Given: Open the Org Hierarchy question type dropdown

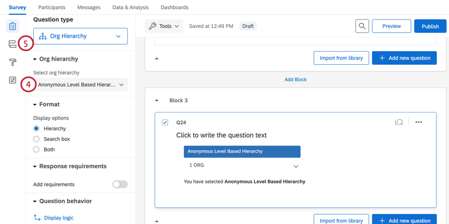Looking at the screenshot, I should [x=80, y=36].
